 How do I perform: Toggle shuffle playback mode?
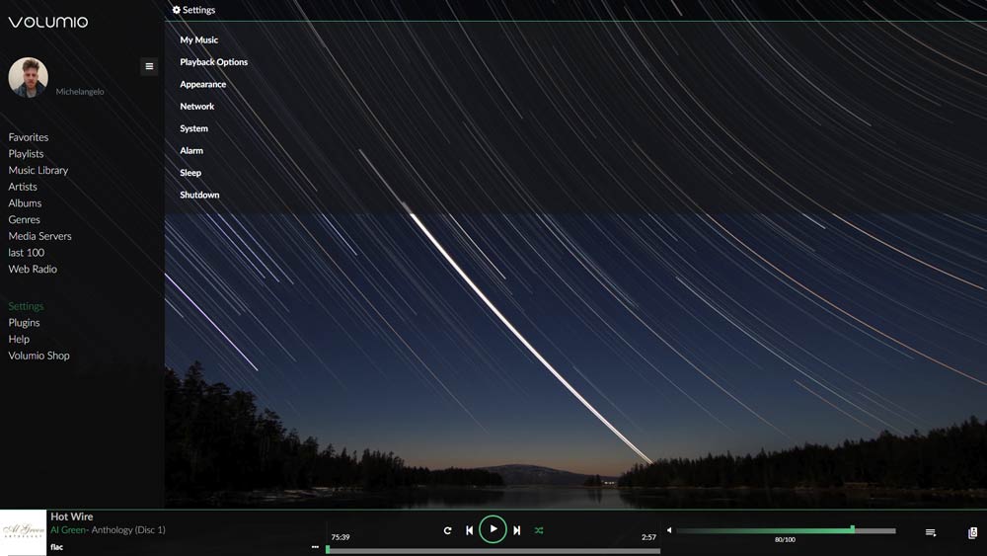(x=539, y=530)
